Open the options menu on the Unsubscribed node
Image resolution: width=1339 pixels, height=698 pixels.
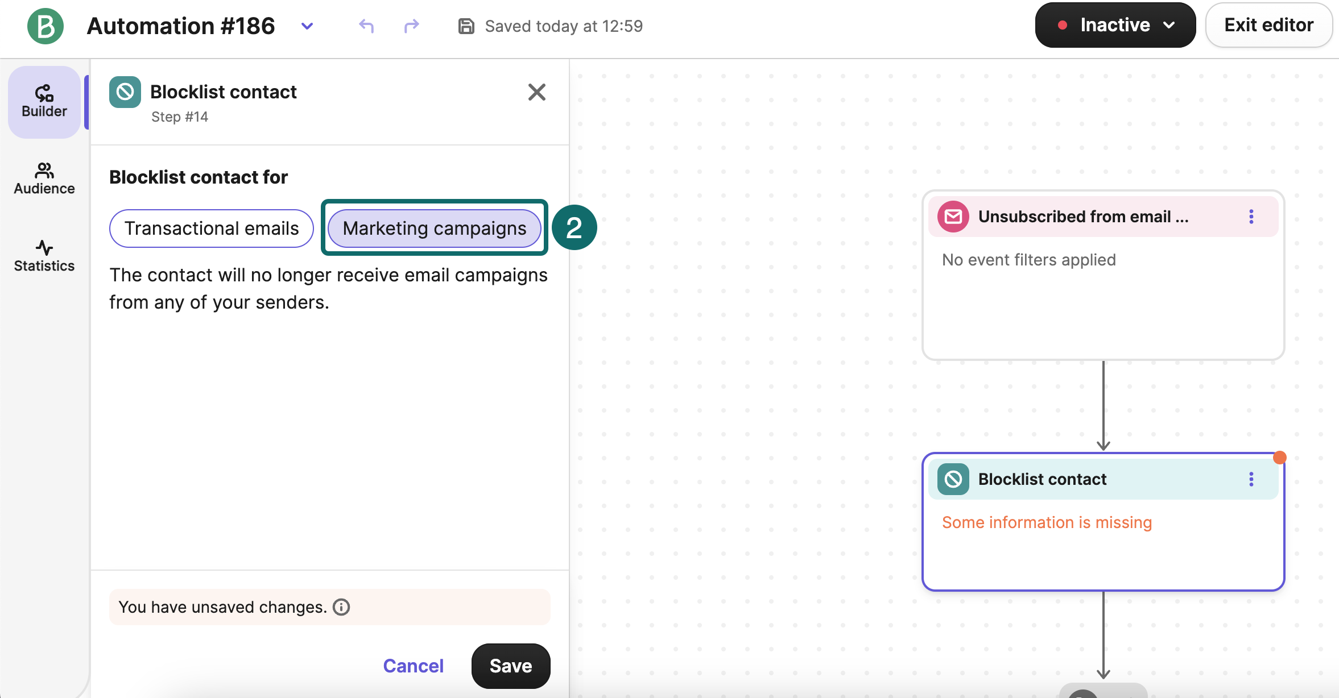coord(1251,216)
